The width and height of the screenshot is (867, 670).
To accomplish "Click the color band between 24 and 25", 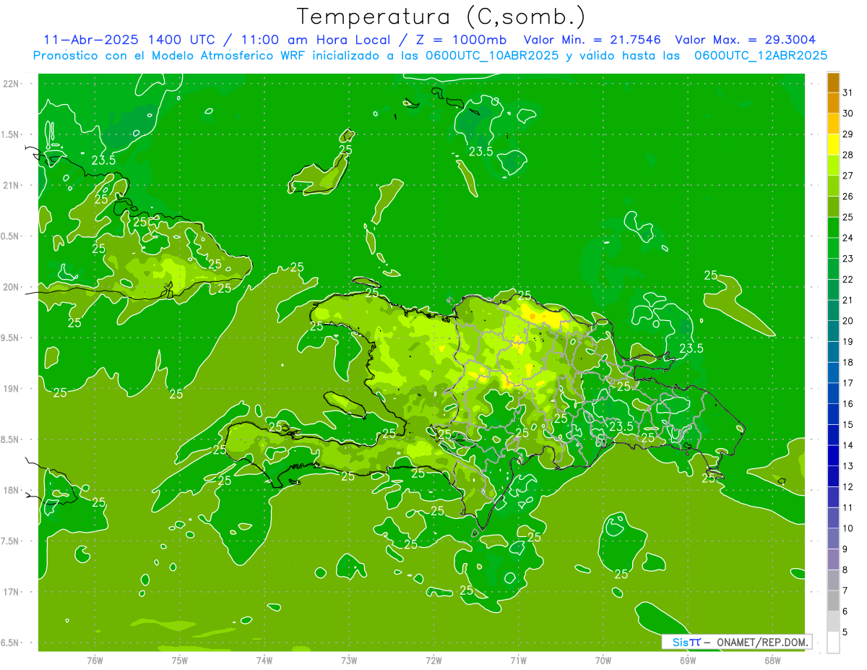I will (x=833, y=228).
